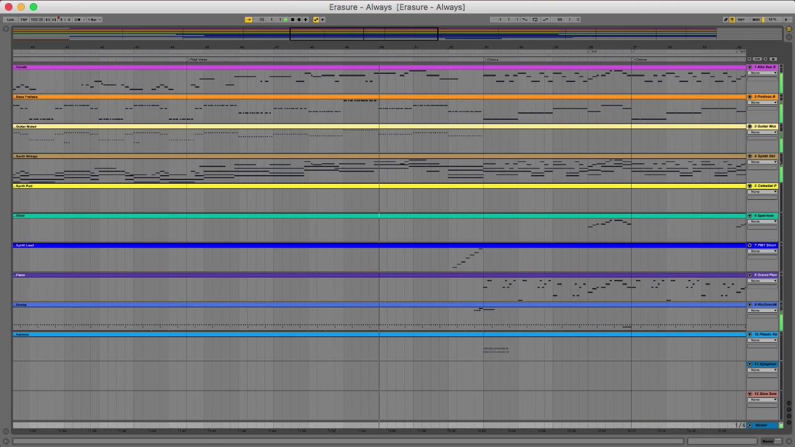Viewport: 795px width, 447px height.
Task: Toggle the Punch-Out switch
Action: (545, 19)
